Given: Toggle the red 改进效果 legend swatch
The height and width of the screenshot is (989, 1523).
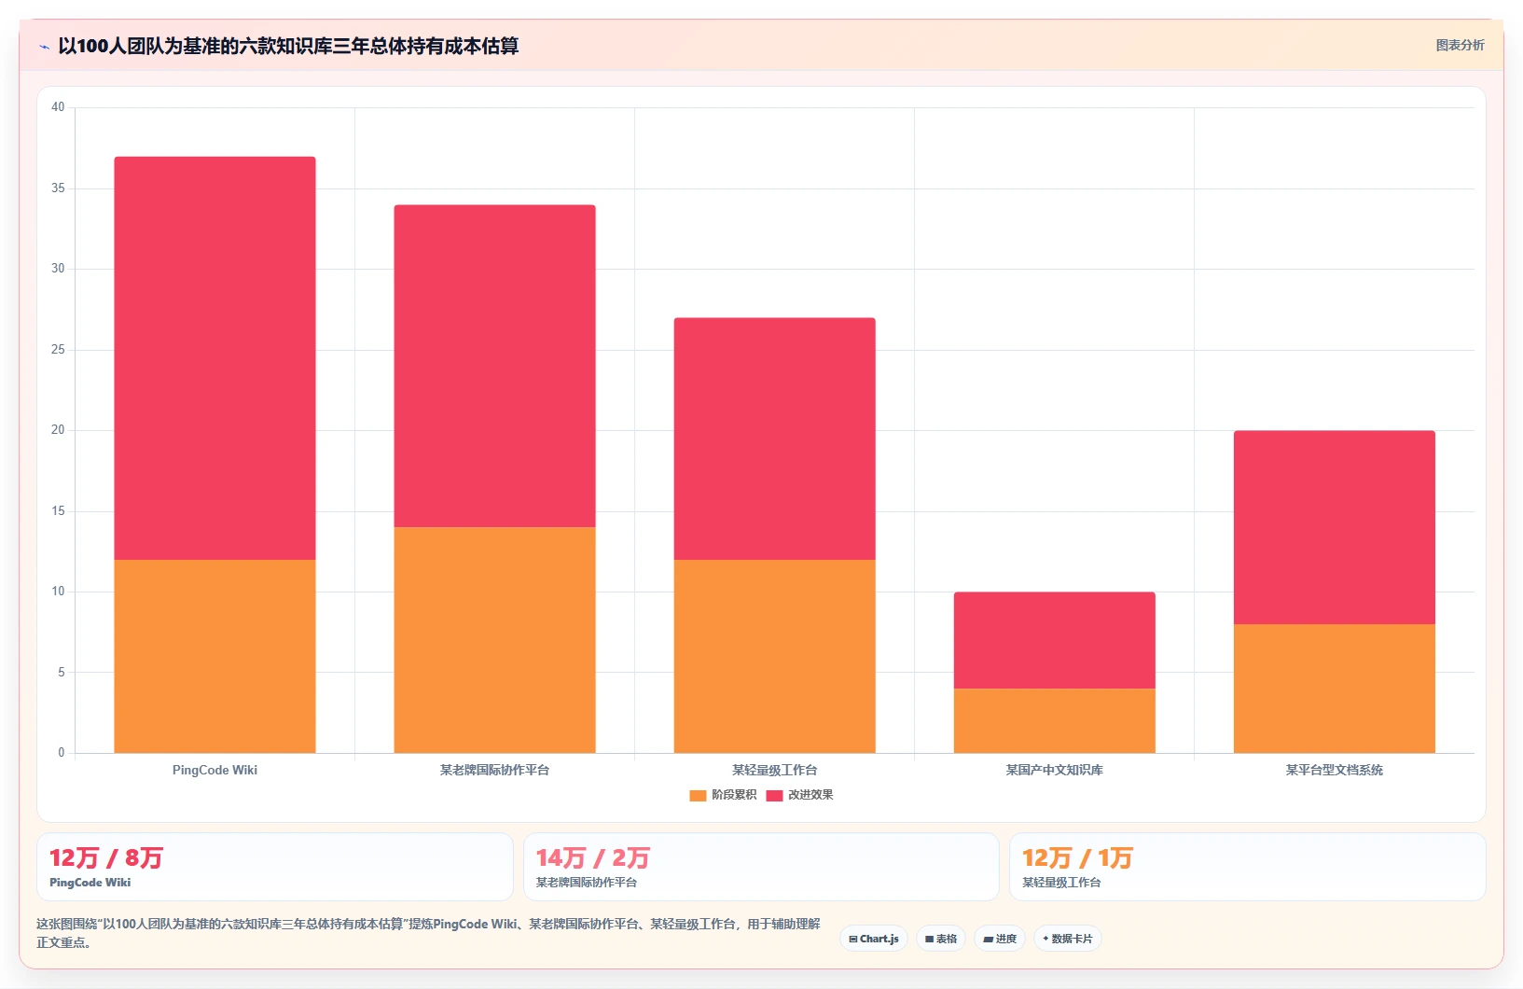Looking at the screenshot, I should [x=774, y=796].
